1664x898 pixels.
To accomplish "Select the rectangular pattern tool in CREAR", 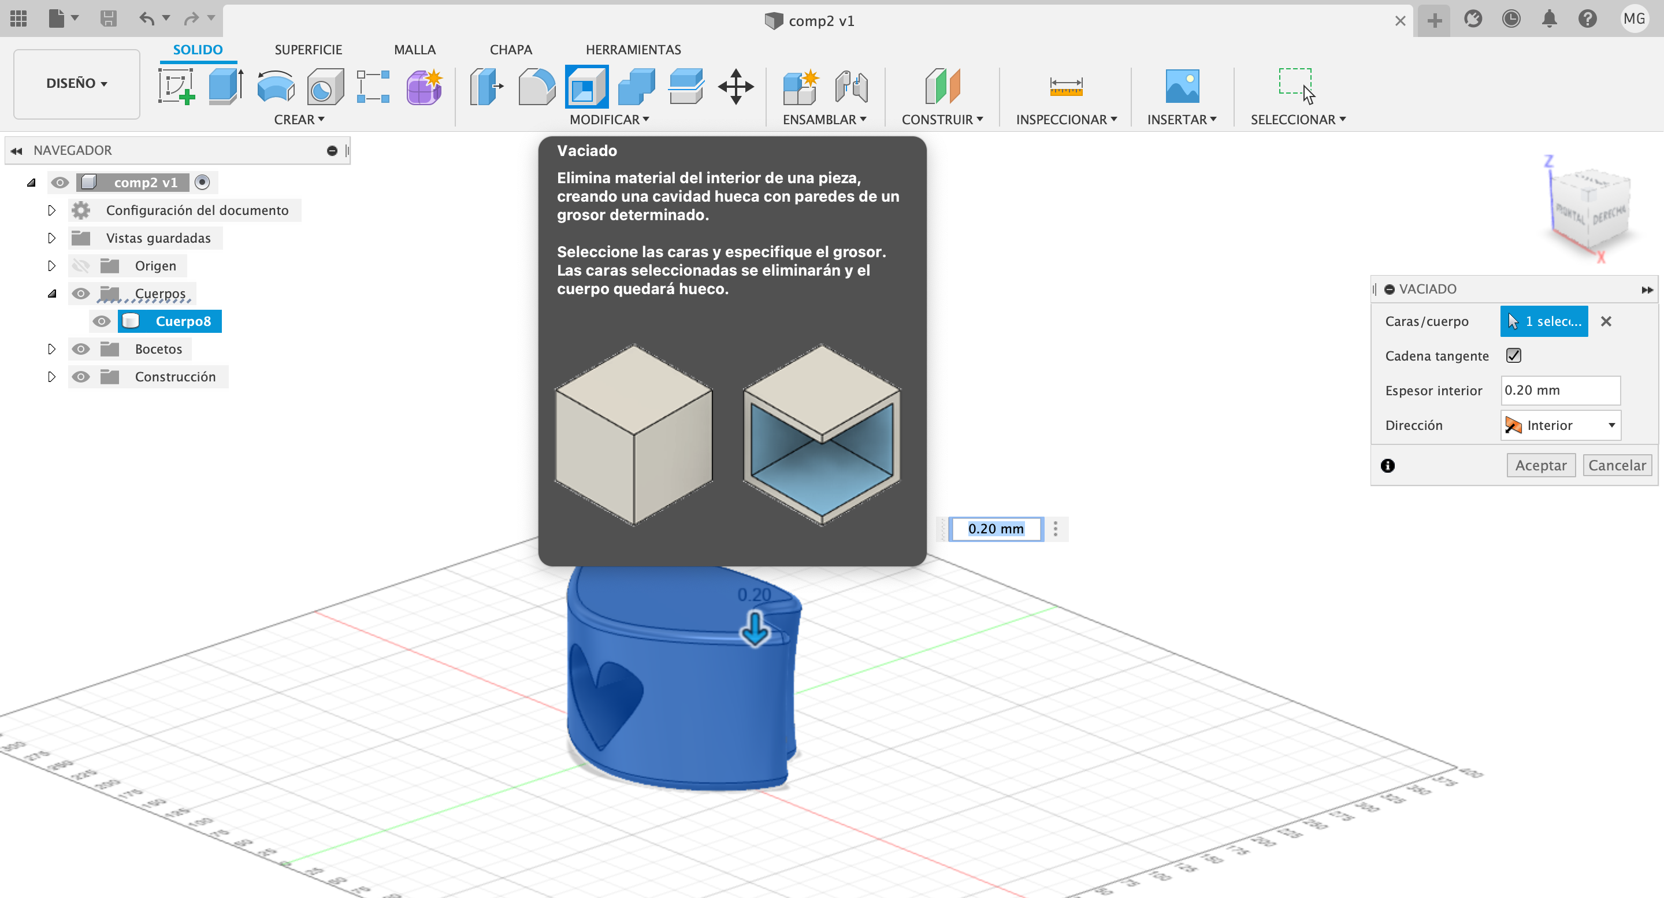I will pos(373,86).
